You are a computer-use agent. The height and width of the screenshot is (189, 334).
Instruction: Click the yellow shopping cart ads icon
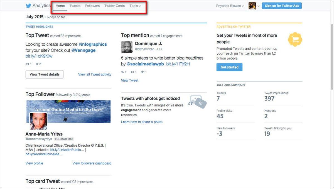pos(295,39)
